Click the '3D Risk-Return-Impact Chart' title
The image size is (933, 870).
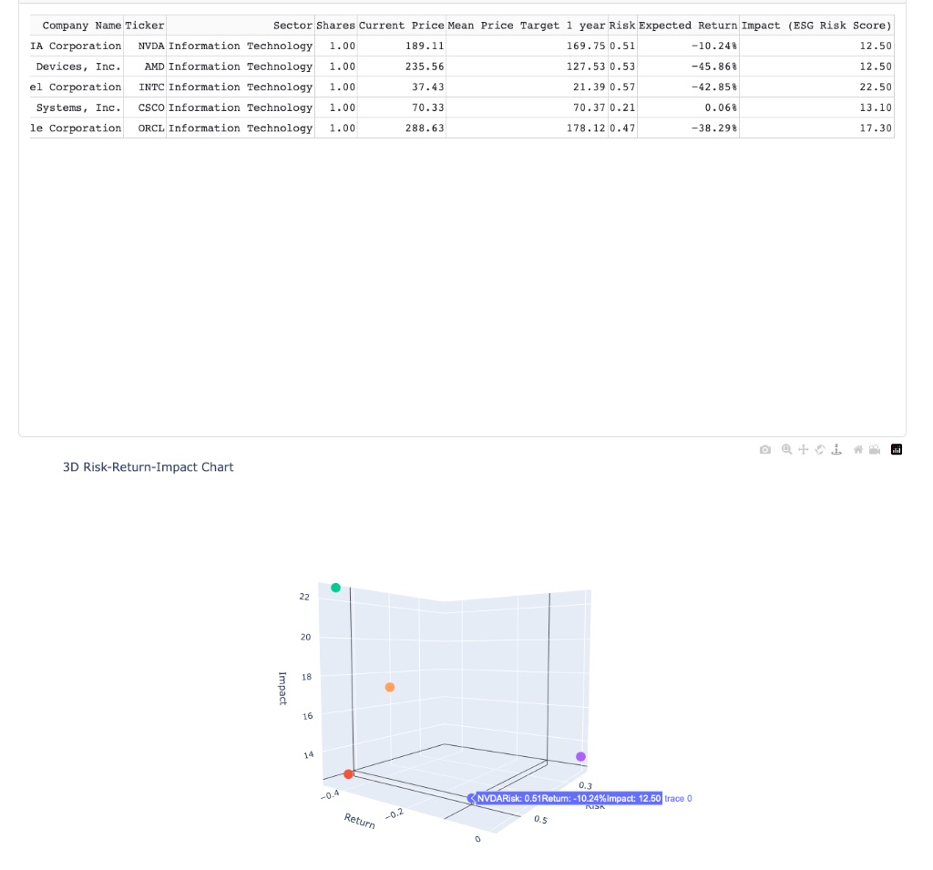click(148, 466)
